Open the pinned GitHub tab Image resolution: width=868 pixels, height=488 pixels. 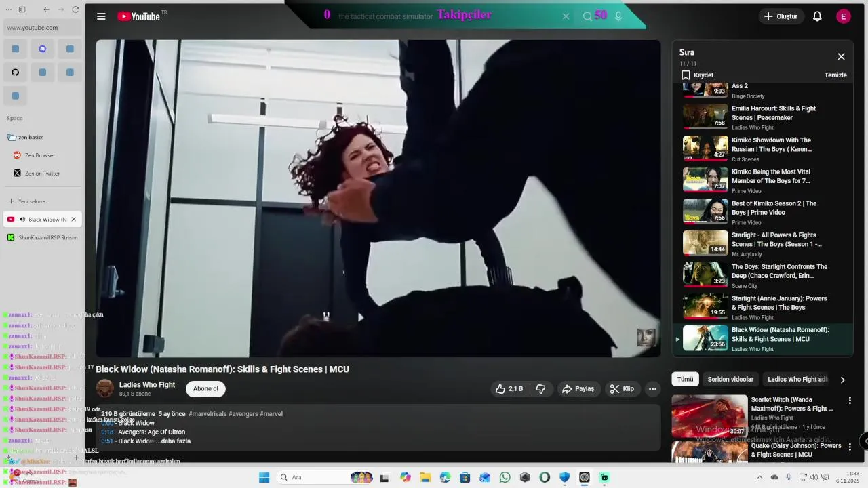[x=15, y=72]
